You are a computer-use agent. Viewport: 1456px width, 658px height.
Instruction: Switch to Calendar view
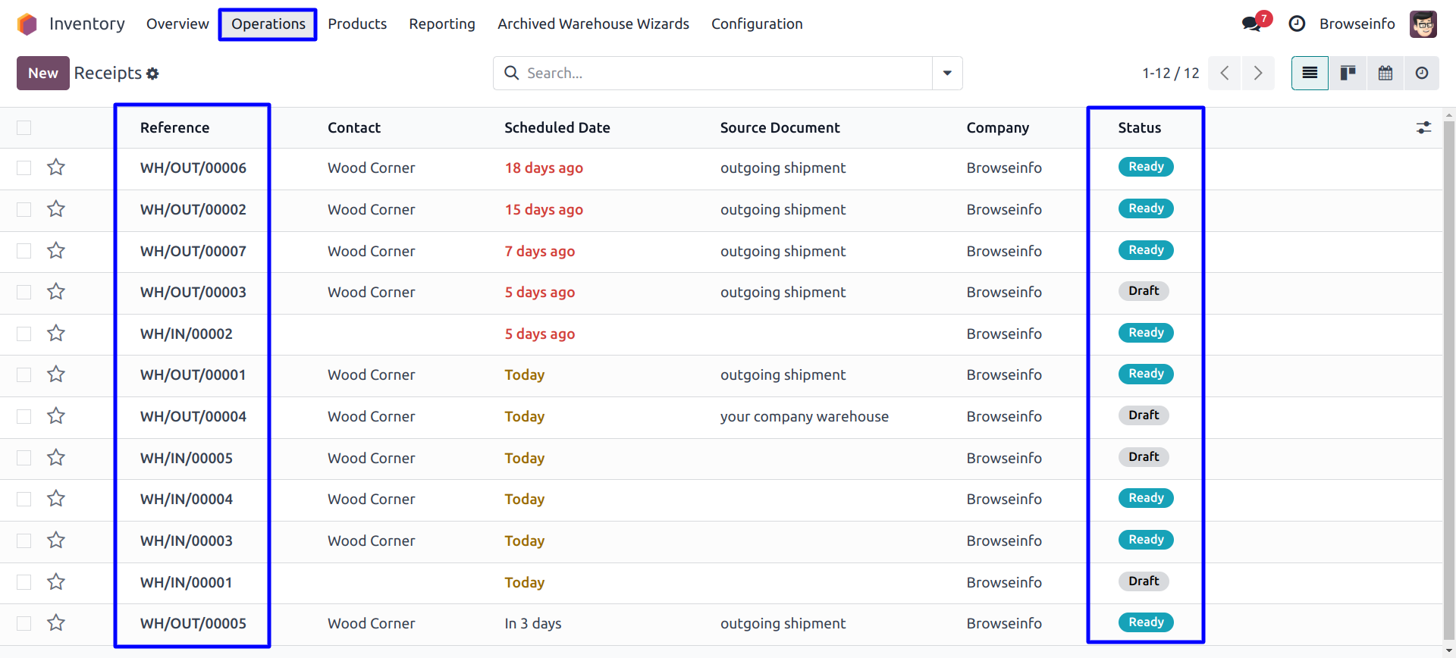pyautogui.click(x=1385, y=74)
